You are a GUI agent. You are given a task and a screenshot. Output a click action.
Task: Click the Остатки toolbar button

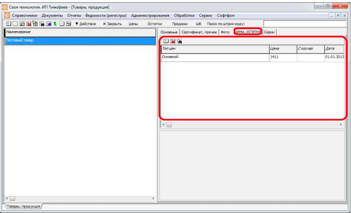pyautogui.click(x=154, y=23)
